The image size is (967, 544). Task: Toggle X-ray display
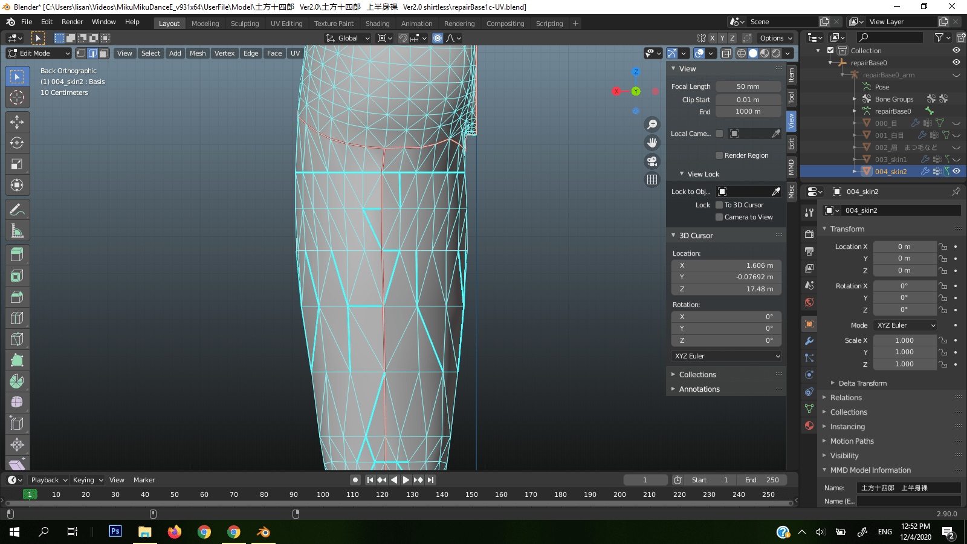pyautogui.click(x=726, y=53)
